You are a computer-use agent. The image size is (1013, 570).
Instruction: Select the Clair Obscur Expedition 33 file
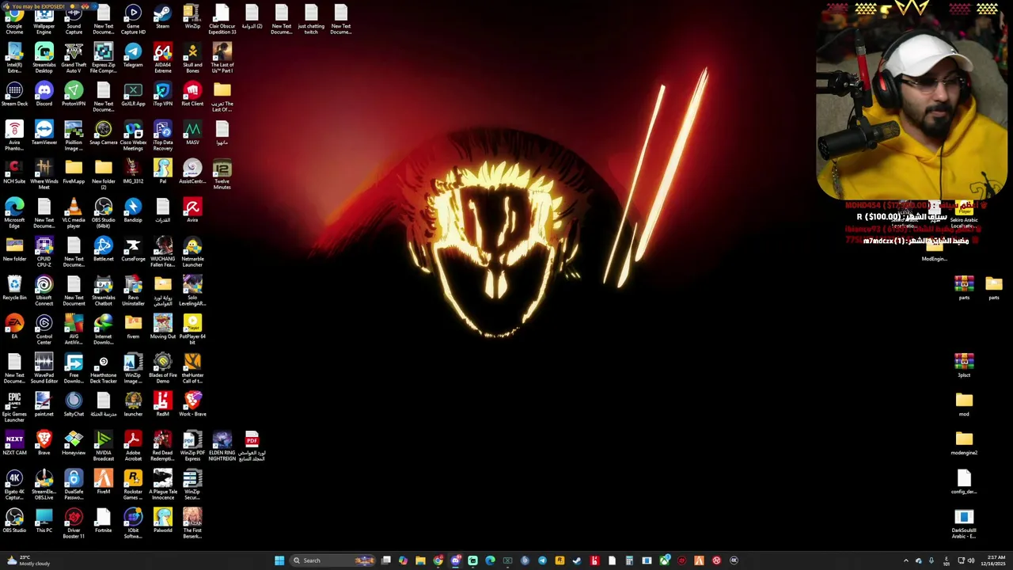tap(222, 20)
